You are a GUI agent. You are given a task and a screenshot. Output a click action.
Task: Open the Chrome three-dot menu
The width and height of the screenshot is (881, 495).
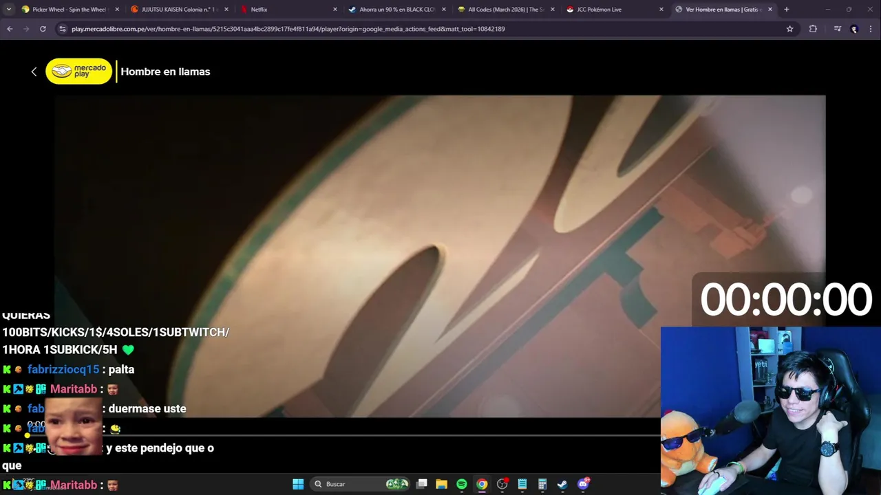[x=871, y=29]
